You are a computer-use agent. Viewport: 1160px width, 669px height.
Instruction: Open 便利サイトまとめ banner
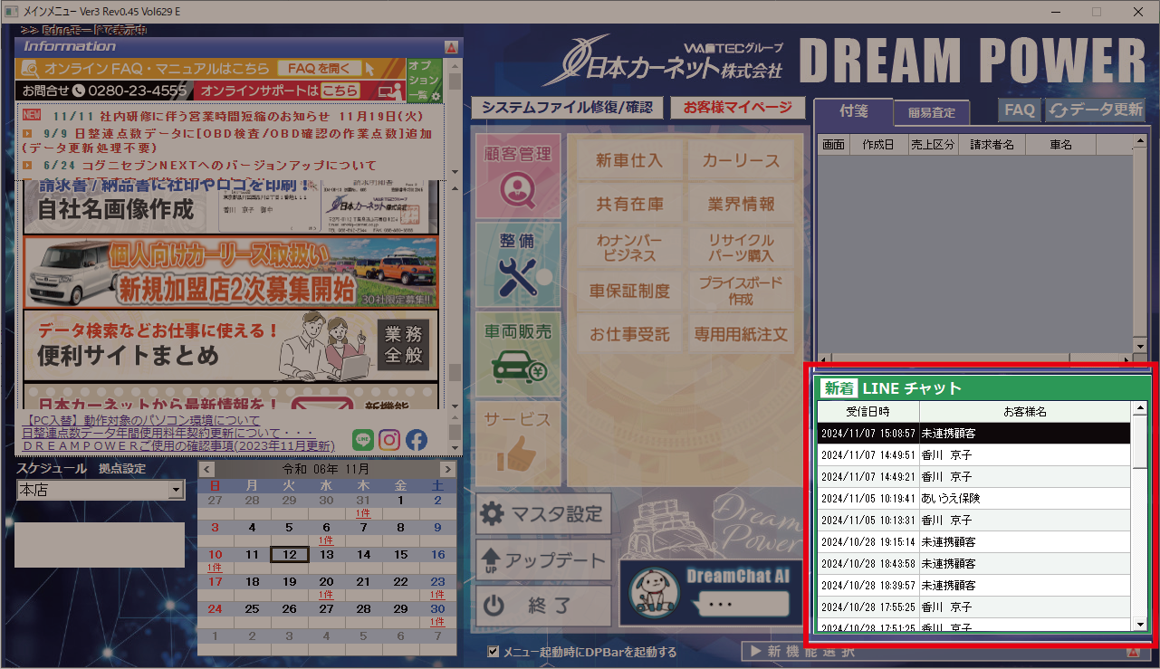[x=230, y=345]
